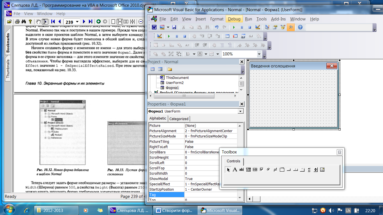
Task: Select the OptionButton control in Toolbox
Action: [x=268, y=169]
